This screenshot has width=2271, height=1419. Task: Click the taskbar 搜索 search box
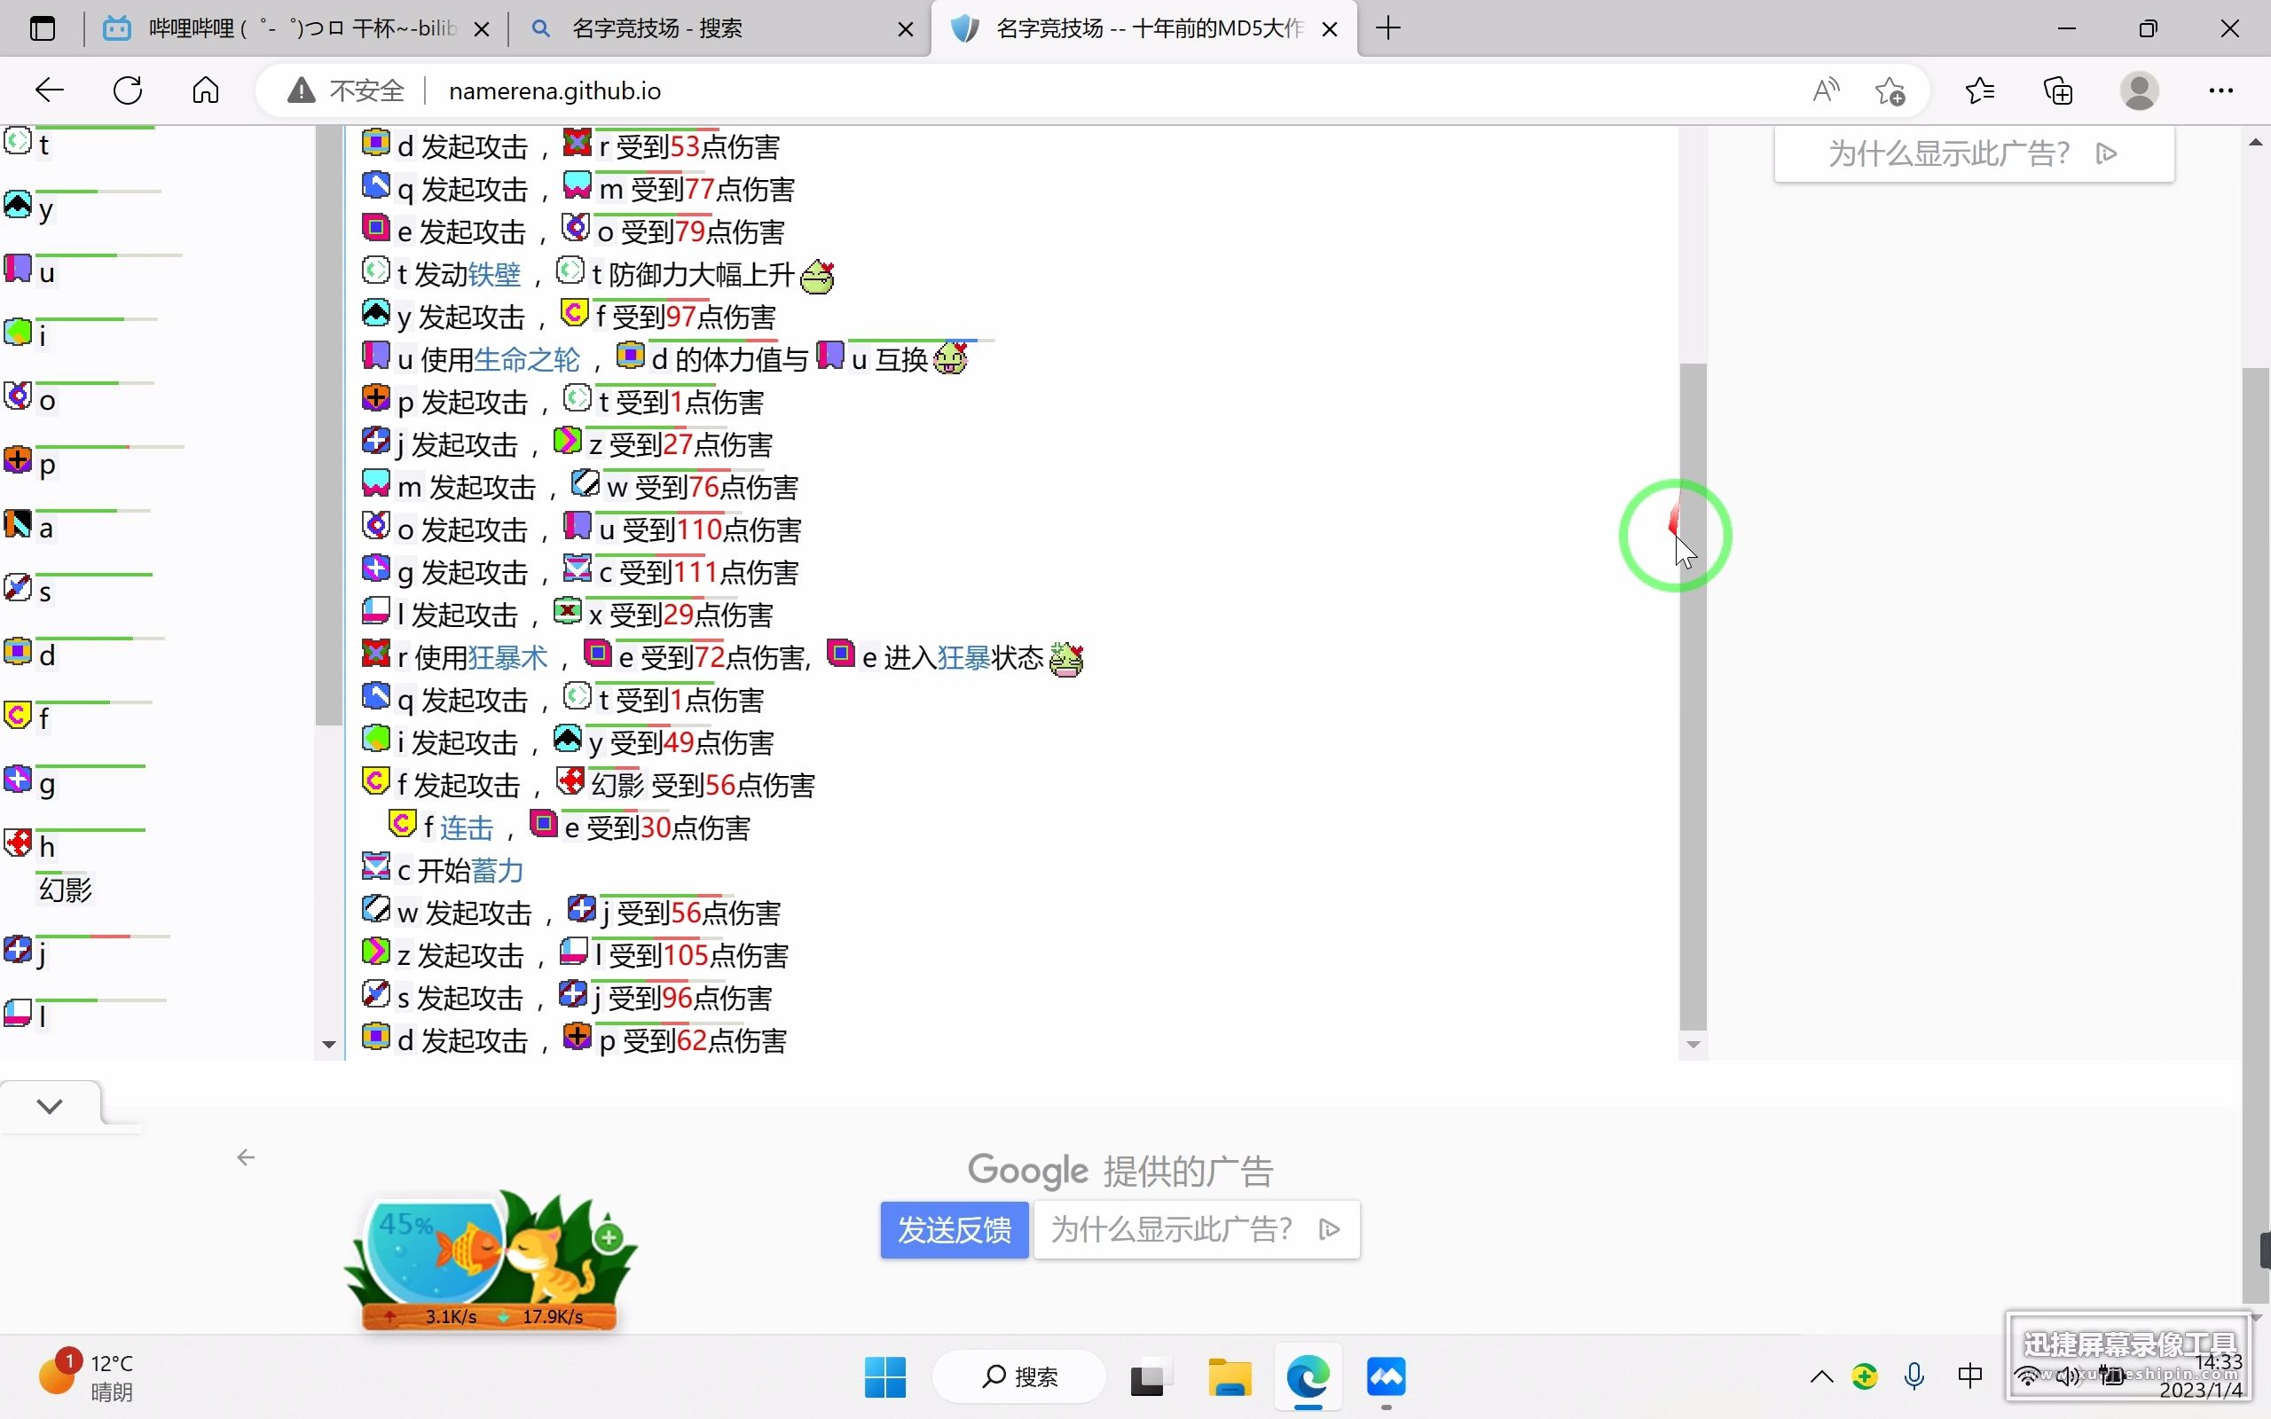[x=1019, y=1376]
